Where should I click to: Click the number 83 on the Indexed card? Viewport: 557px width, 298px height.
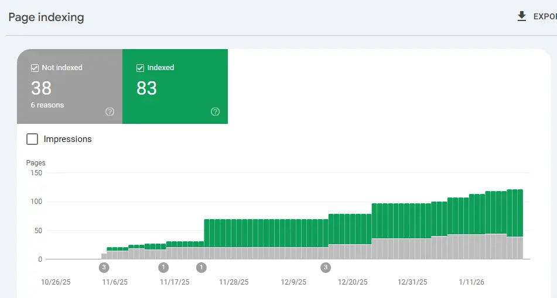(x=146, y=88)
